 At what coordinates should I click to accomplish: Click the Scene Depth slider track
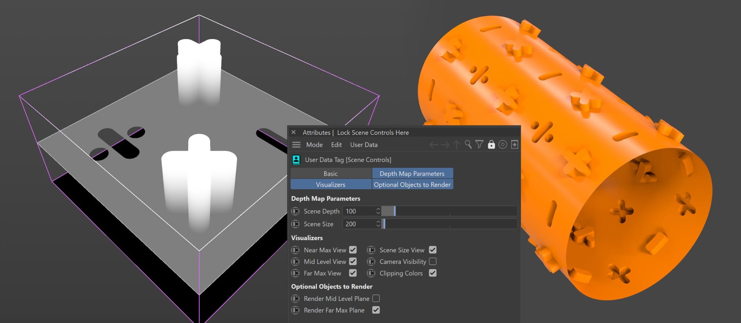click(449, 211)
